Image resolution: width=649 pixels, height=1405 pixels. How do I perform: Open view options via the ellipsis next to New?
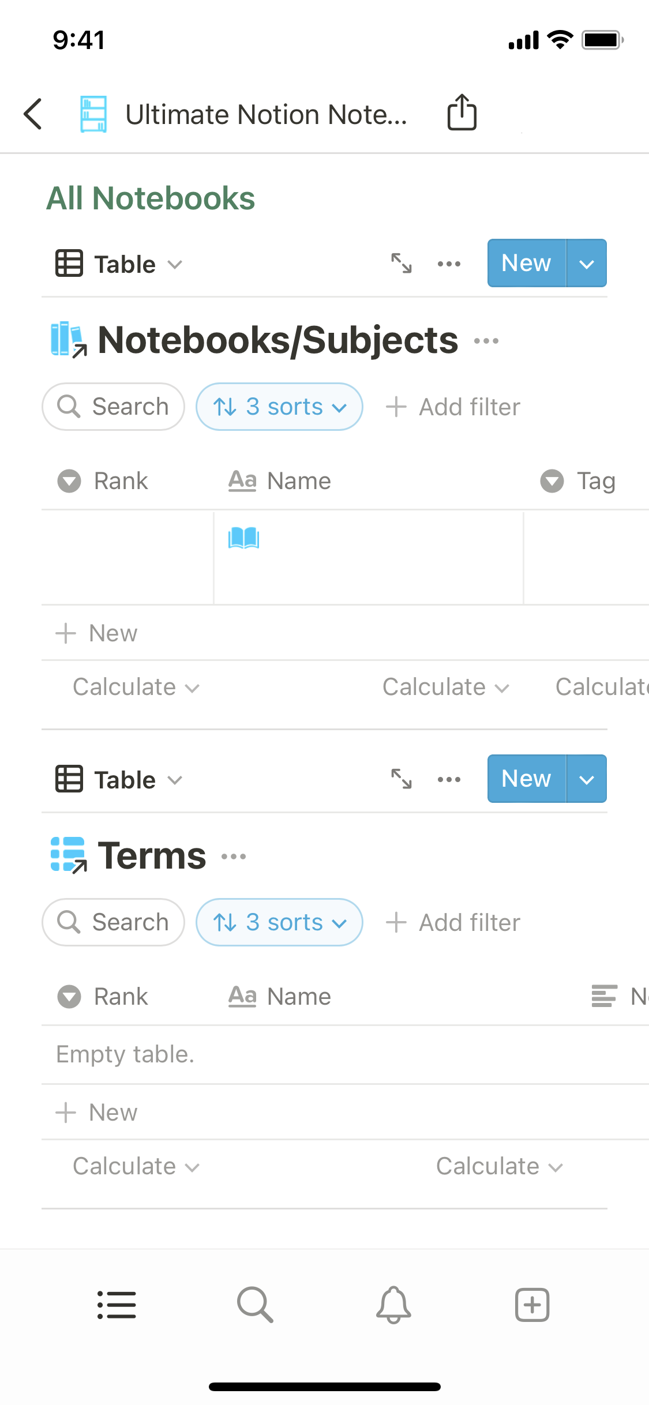click(x=448, y=264)
